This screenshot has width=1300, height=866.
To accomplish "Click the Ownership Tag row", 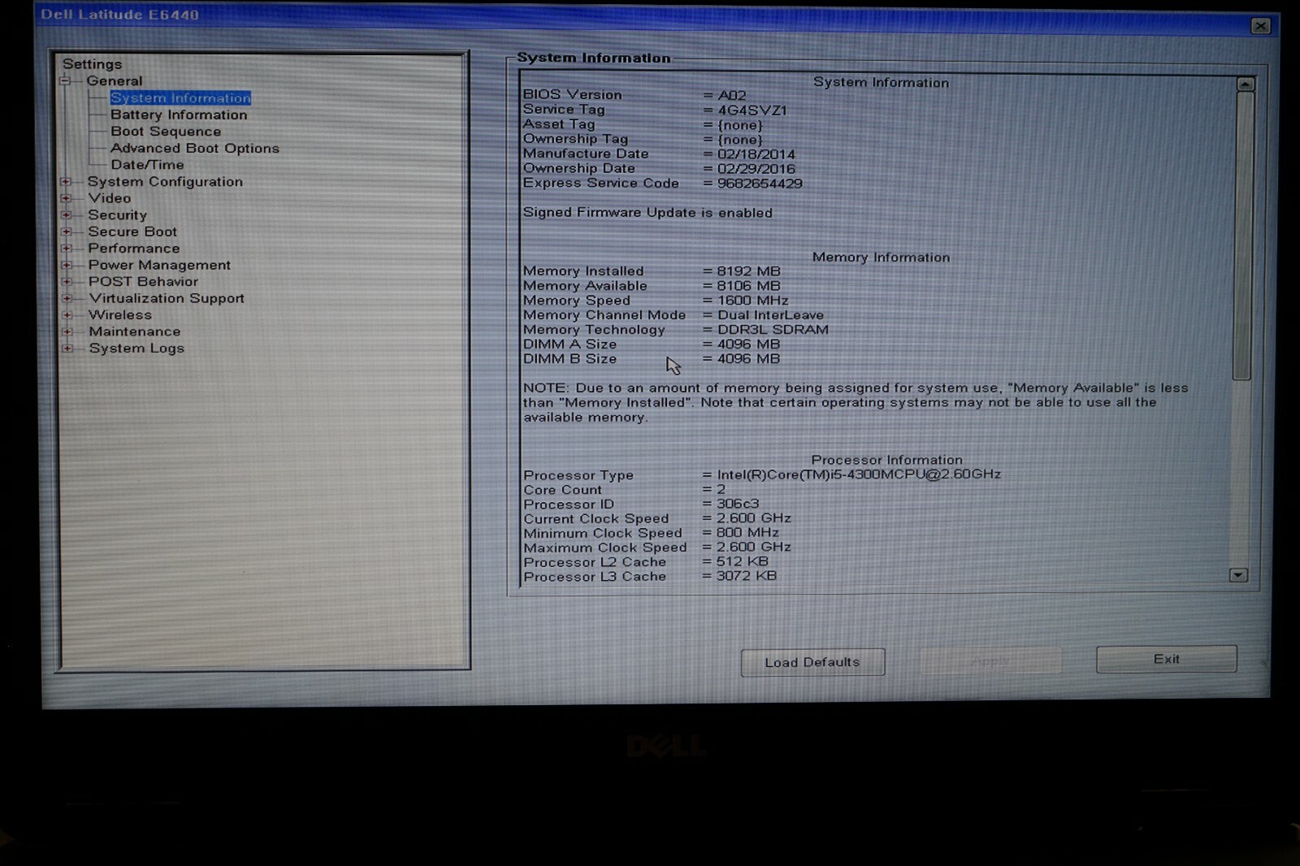I will (x=643, y=140).
